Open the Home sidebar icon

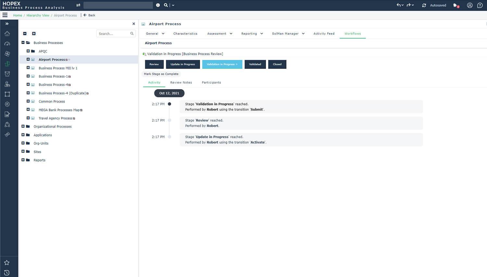[x=7, y=33]
